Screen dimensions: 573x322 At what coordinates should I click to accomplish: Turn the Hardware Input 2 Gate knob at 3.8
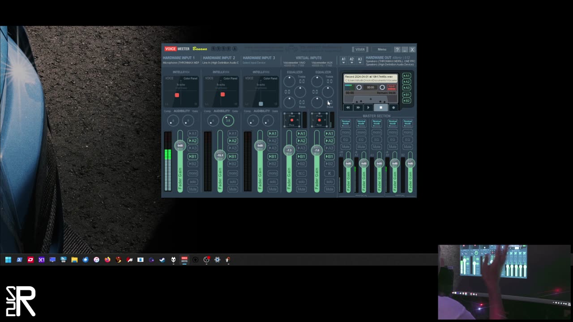coord(228,121)
